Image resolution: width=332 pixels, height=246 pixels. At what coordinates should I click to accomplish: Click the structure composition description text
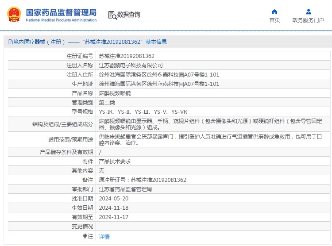[x=210, y=124]
